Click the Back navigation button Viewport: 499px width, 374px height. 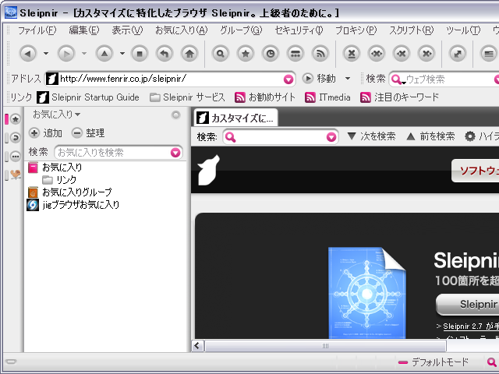[x=28, y=54]
